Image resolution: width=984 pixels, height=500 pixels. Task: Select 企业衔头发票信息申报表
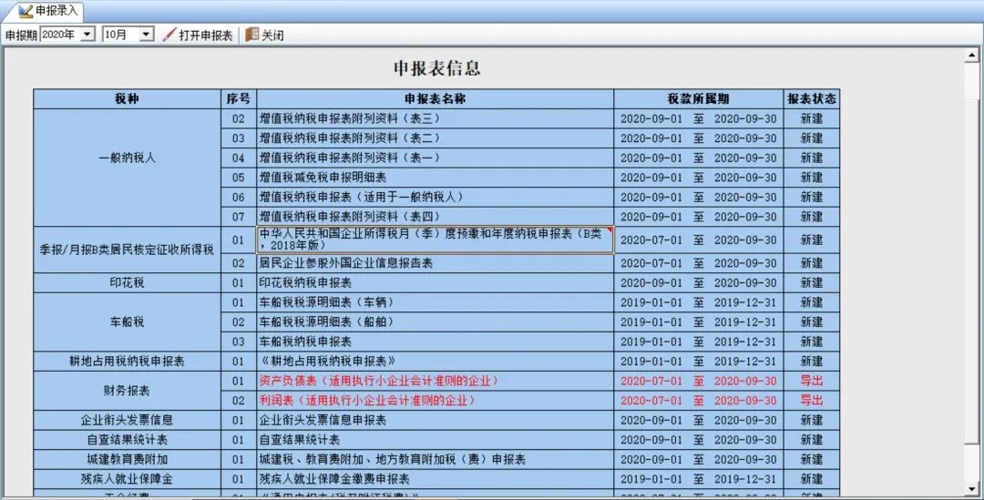[435, 421]
